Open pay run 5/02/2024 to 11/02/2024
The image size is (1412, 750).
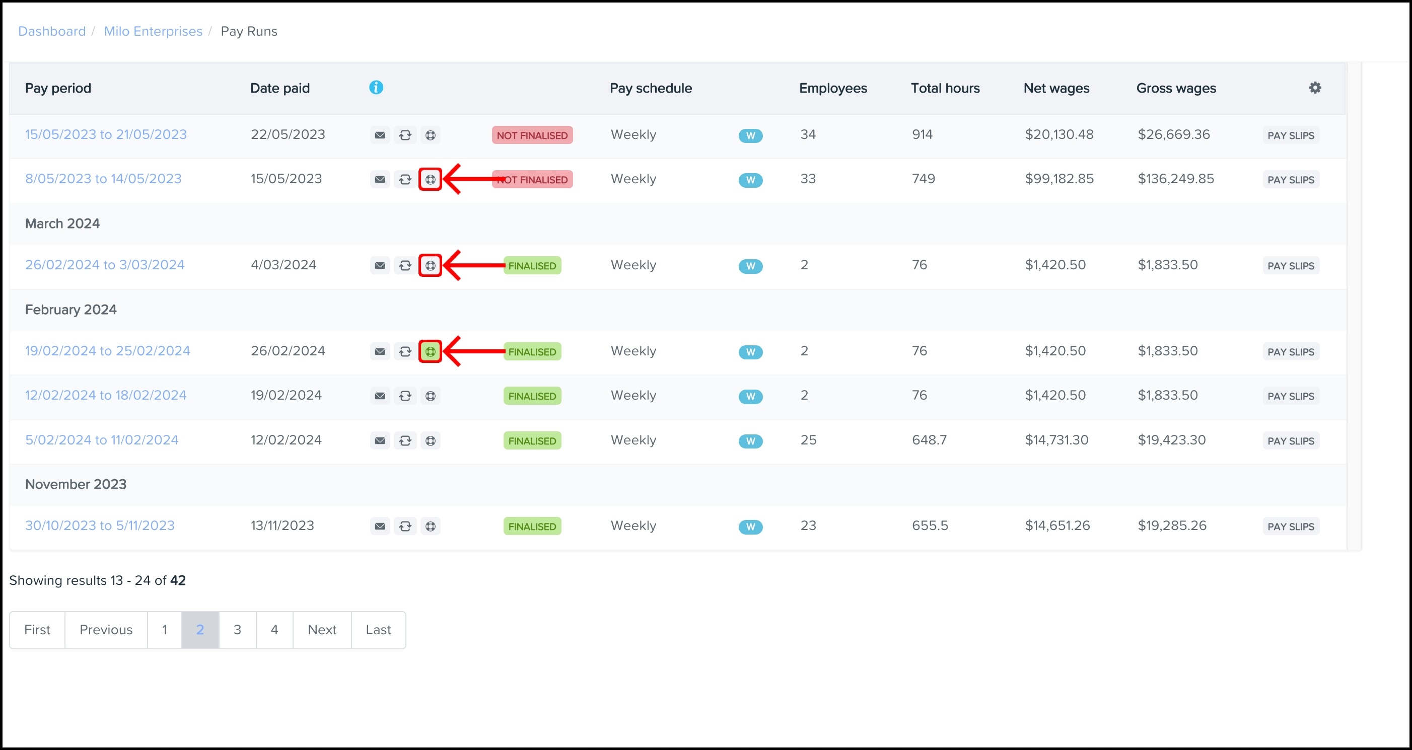pos(101,440)
